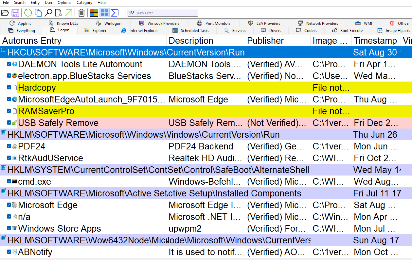412x260 pixels.
Task: Uncheck the PDF24 autorun entry
Action: (9, 146)
